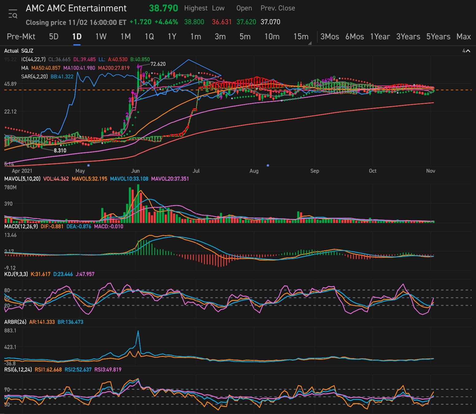Open the Actual price adjustment option

(x=11, y=51)
